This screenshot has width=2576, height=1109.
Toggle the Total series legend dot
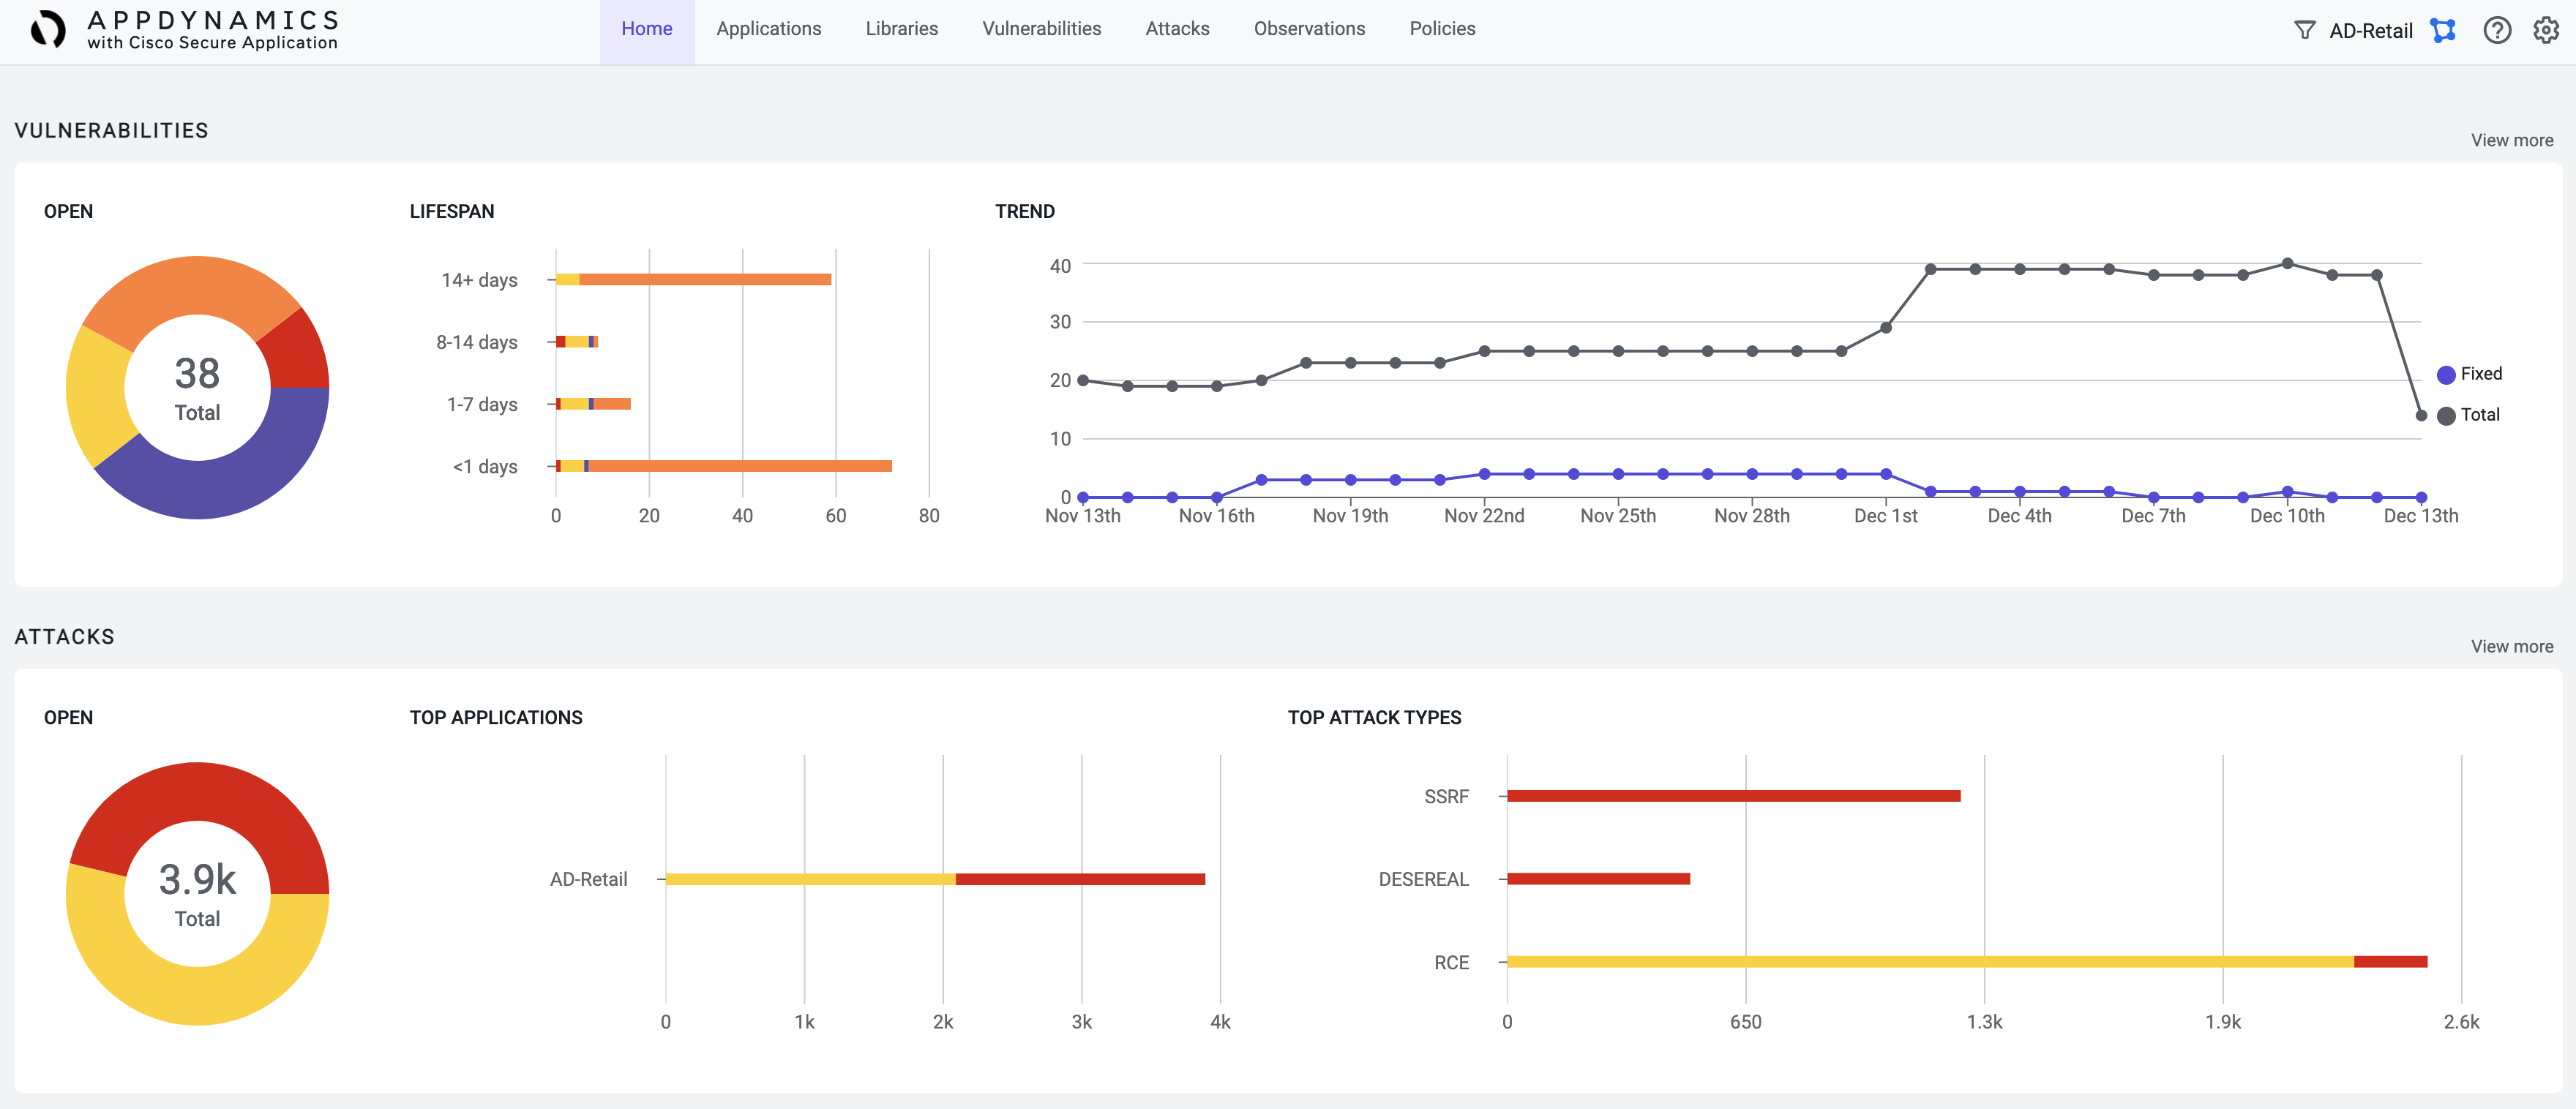coord(2446,416)
